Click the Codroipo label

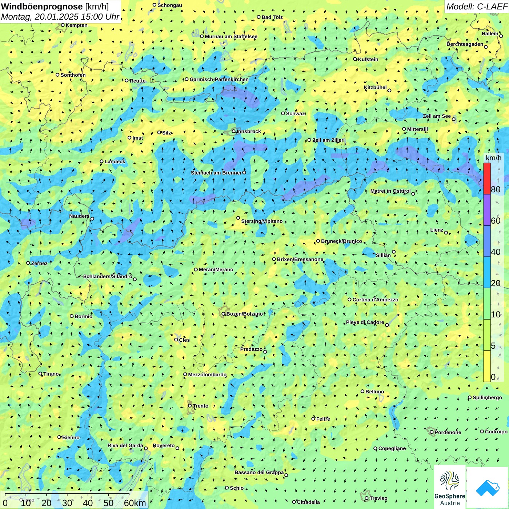[496, 432]
